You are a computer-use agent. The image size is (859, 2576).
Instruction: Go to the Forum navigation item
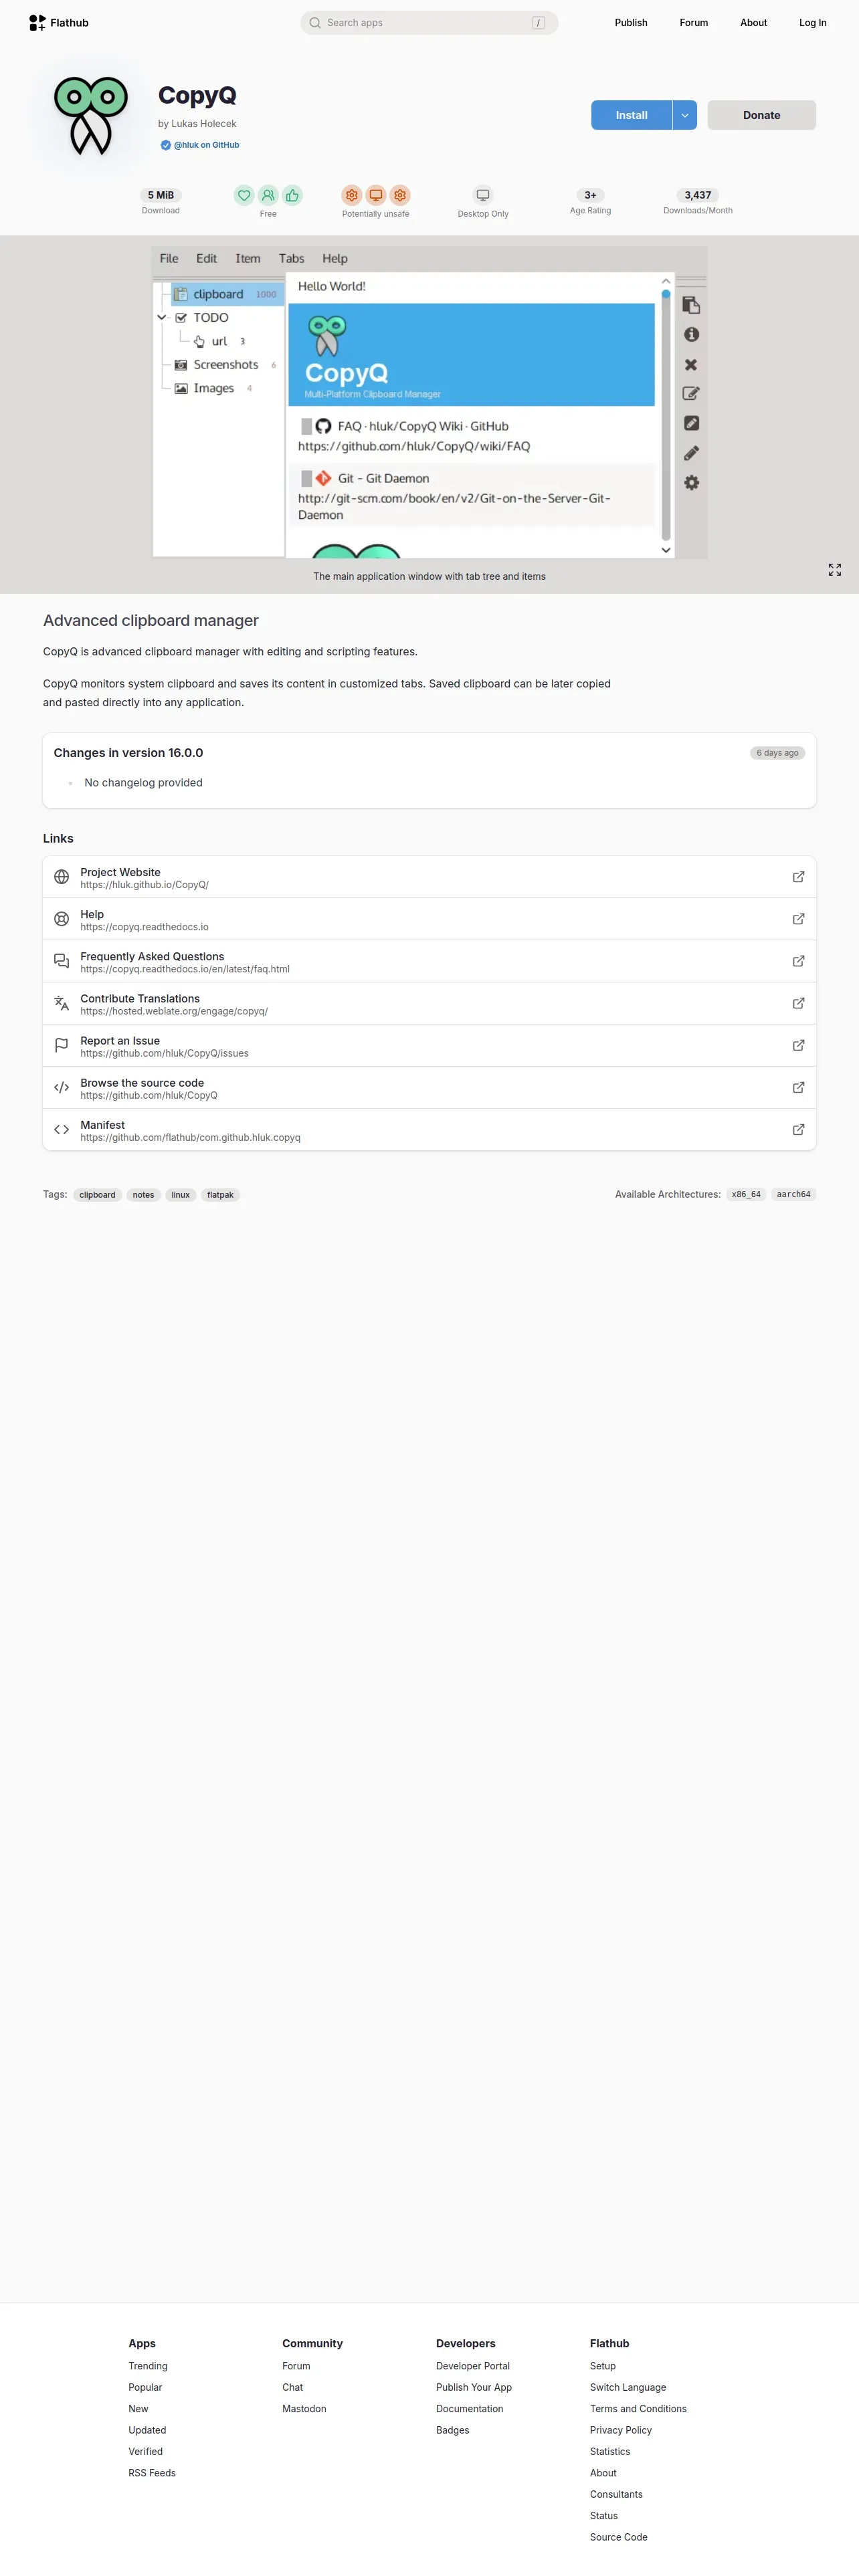[x=694, y=23]
